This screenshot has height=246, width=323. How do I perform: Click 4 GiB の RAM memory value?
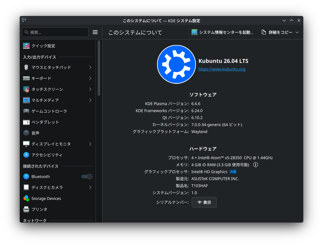[220, 165]
